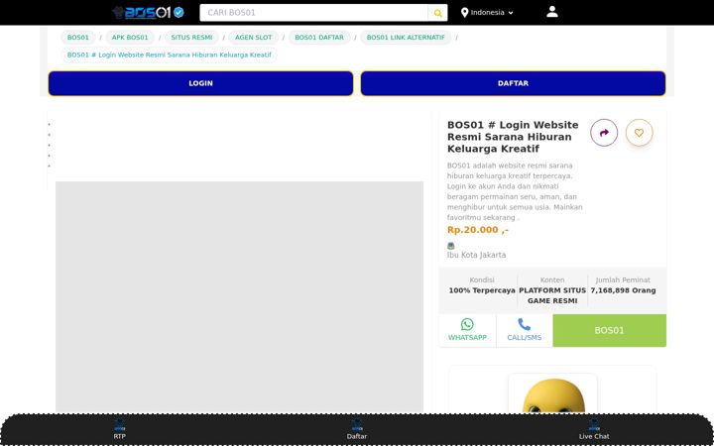Click Ibu Kota Jakarta location text
This screenshot has height=446, width=714.
[476, 255]
